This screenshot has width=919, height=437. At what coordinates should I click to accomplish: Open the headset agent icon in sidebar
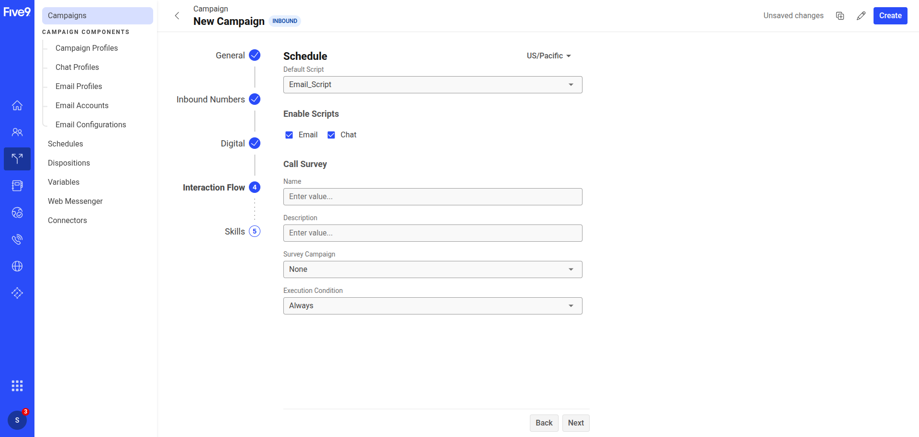click(x=17, y=213)
